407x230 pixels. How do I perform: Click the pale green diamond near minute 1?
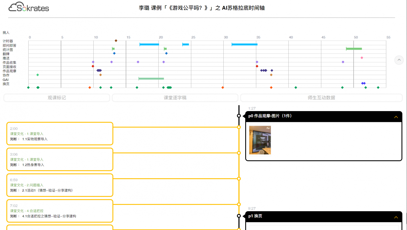[38, 75]
